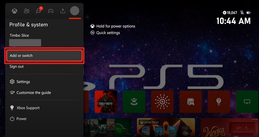Select the Timbo Slice profile name
The width and height of the screenshot is (259, 137).
pos(19,35)
